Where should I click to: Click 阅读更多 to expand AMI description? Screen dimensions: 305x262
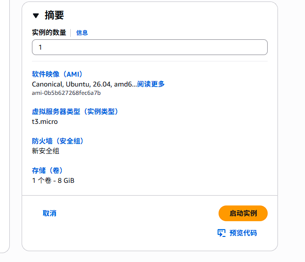point(151,84)
